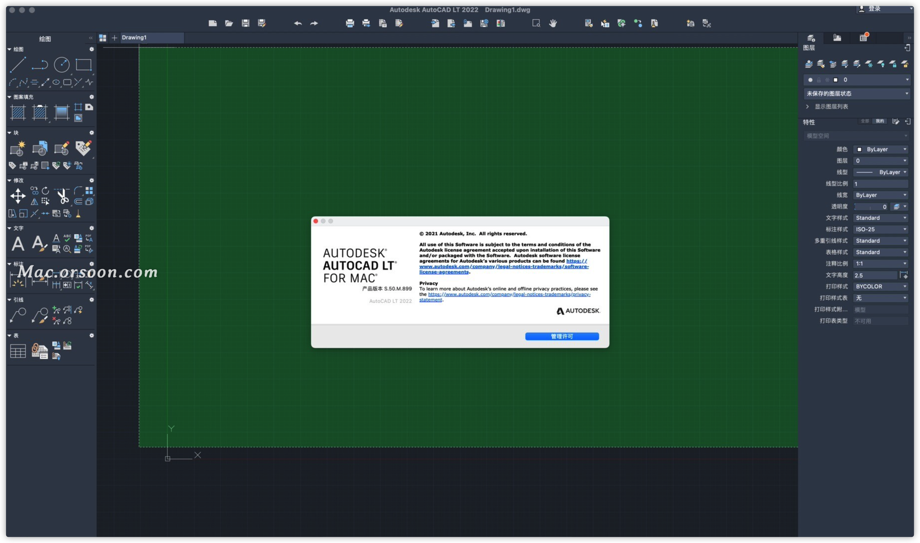Activate the Pan hand tool
Image resolution: width=920 pixels, height=543 pixels.
tap(553, 23)
